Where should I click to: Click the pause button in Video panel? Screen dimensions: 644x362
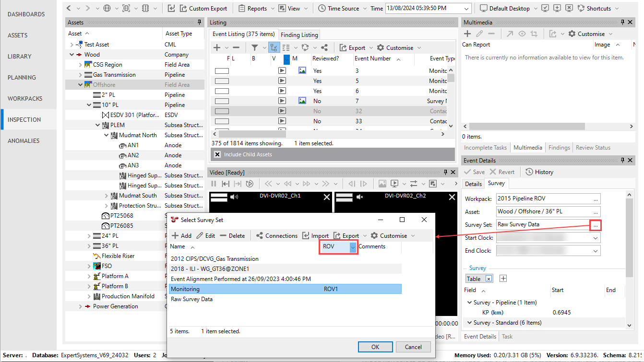click(214, 184)
